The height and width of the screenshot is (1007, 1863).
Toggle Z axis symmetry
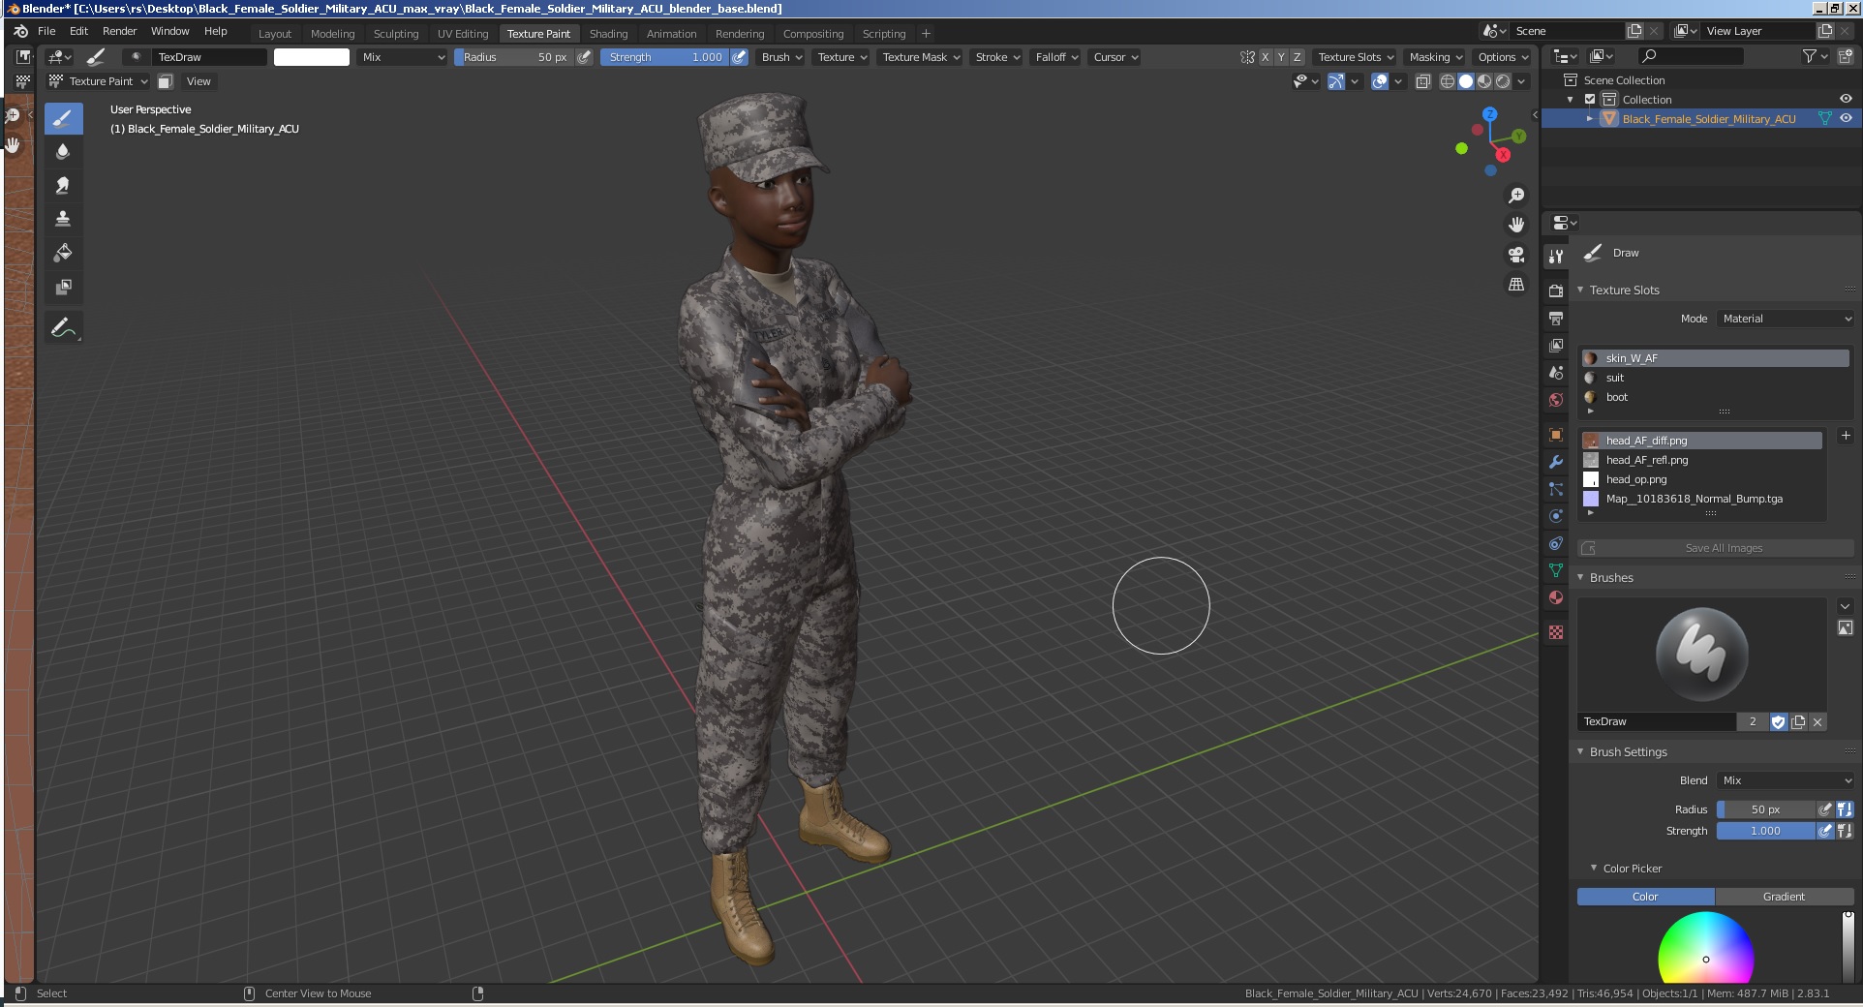click(1298, 57)
